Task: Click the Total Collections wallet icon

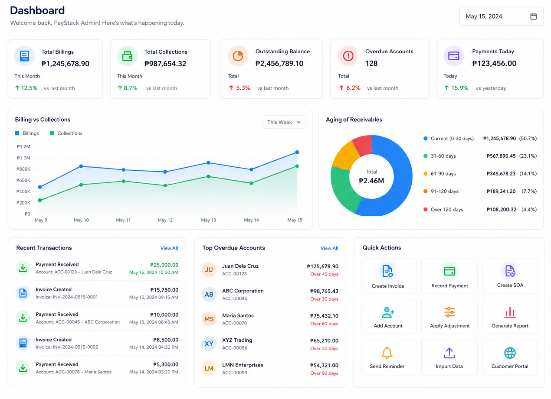Action: click(127, 56)
